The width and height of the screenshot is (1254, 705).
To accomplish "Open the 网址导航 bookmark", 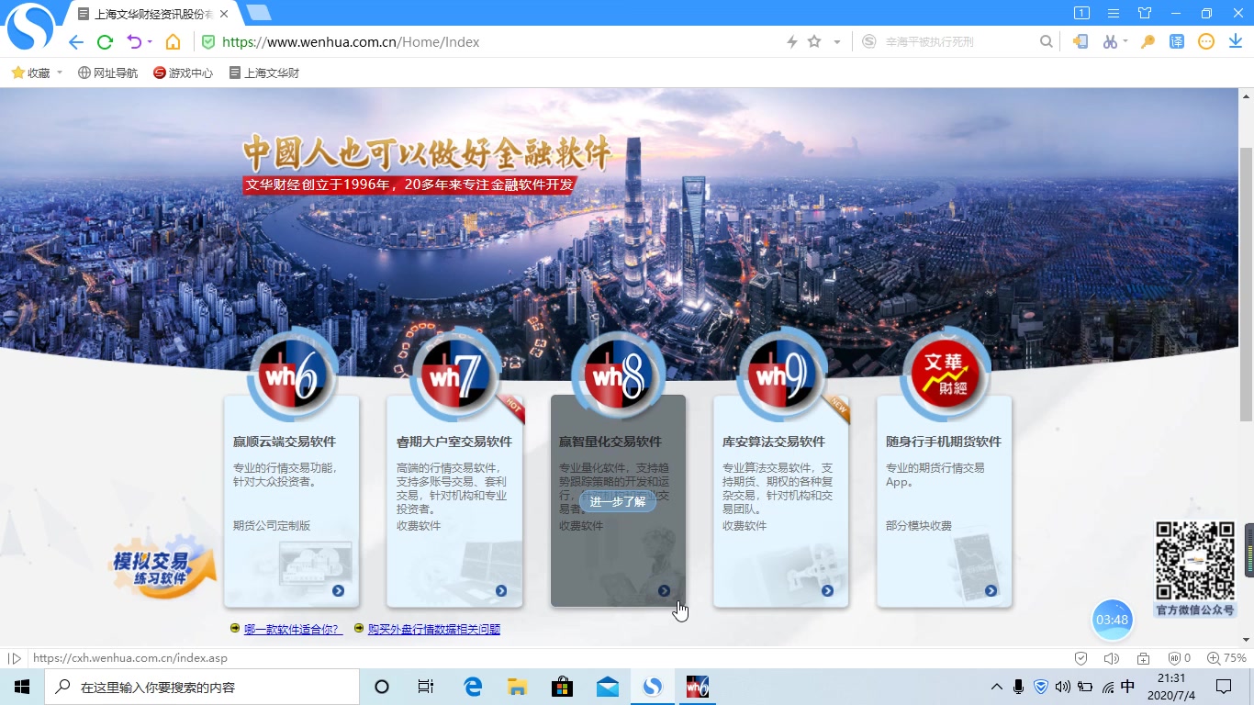I will tap(107, 73).
